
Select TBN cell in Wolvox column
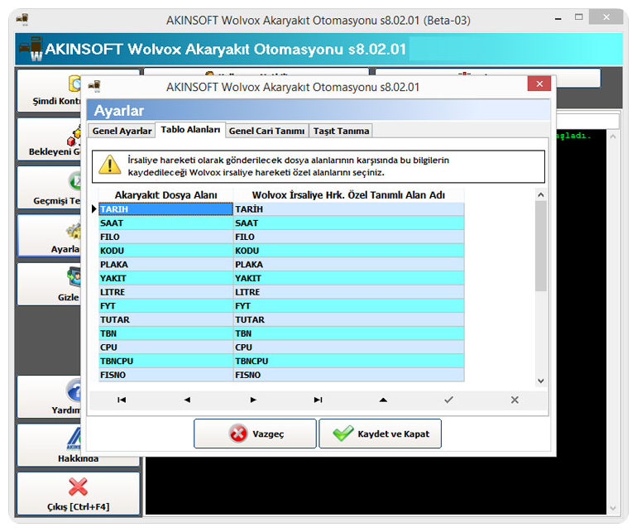[x=349, y=333]
